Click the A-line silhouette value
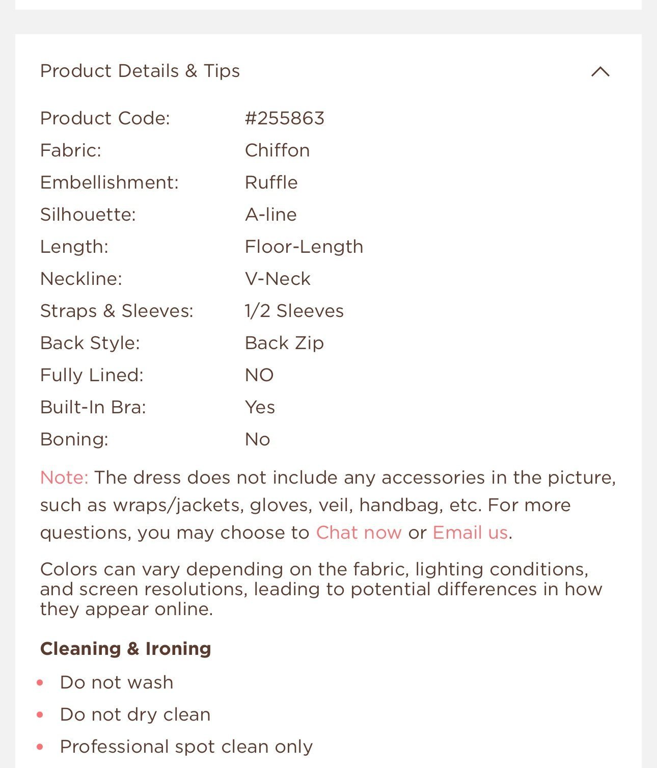Viewport: 657px width, 768px height. coord(270,215)
